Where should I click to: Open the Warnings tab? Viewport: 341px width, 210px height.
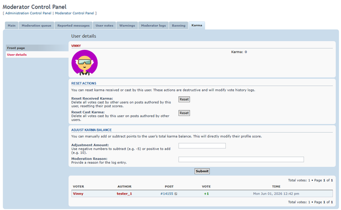click(127, 26)
